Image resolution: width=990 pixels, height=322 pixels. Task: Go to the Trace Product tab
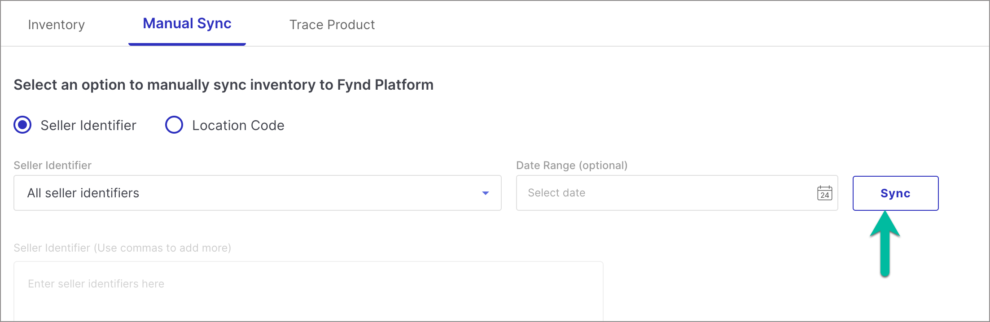pyautogui.click(x=332, y=25)
